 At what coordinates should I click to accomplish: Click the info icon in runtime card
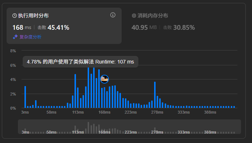click(x=112, y=15)
